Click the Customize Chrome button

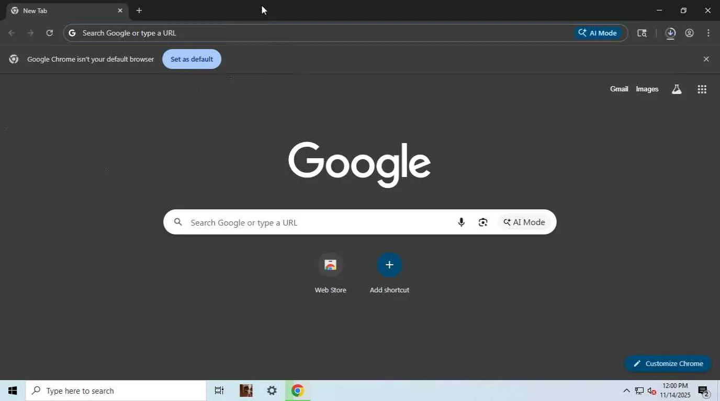coord(668,363)
